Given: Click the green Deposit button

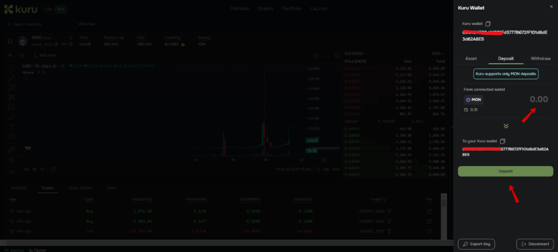Looking at the screenshot, I should (505, 171).
